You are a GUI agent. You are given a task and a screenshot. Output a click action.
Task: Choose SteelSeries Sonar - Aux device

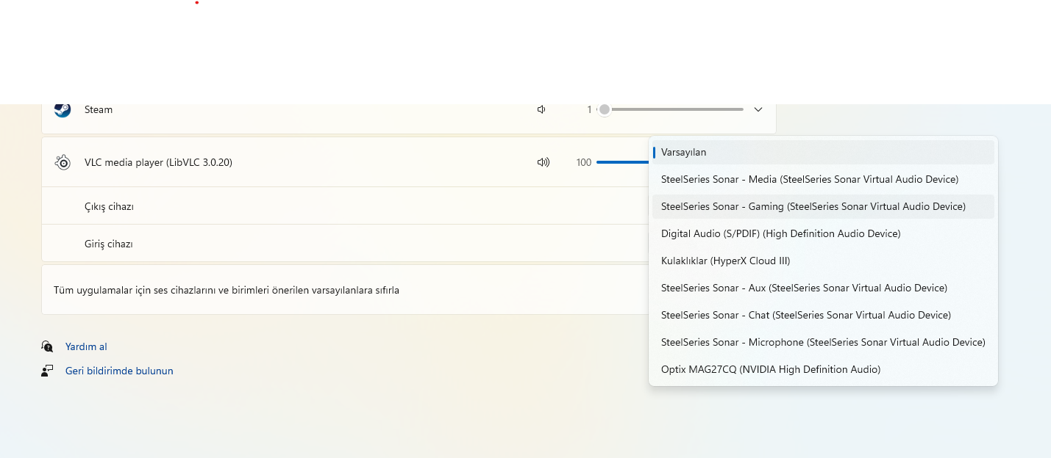[823, 288]
